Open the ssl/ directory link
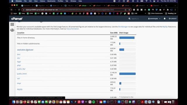Viewport: 187px width, 105px height. 18,78
